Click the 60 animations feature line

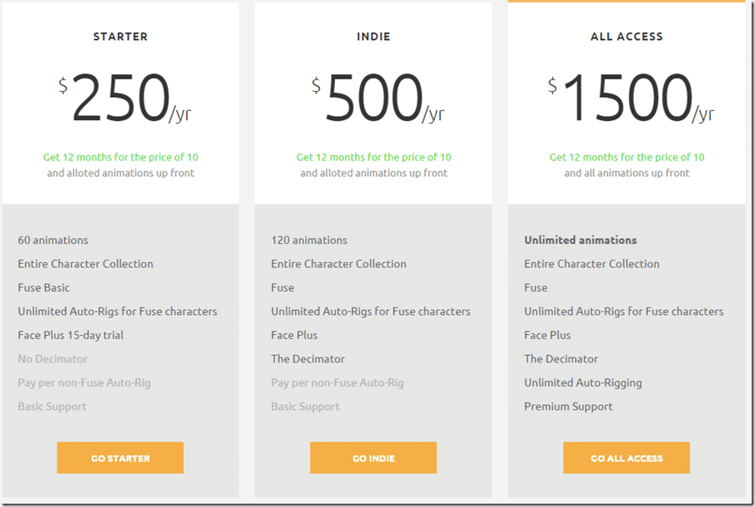click(x=53, y=240)
